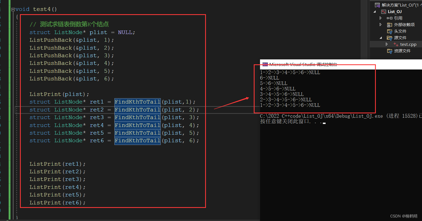Click FindKthToTail on the ret4 line
422x221 pixels.
pyautogui.click(x=137, y=125)
